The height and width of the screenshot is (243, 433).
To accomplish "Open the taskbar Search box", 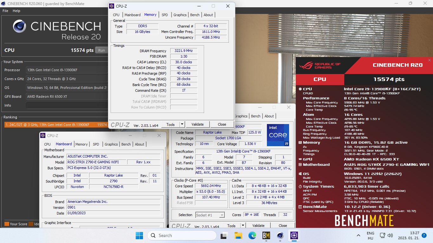I will point(182,235).
